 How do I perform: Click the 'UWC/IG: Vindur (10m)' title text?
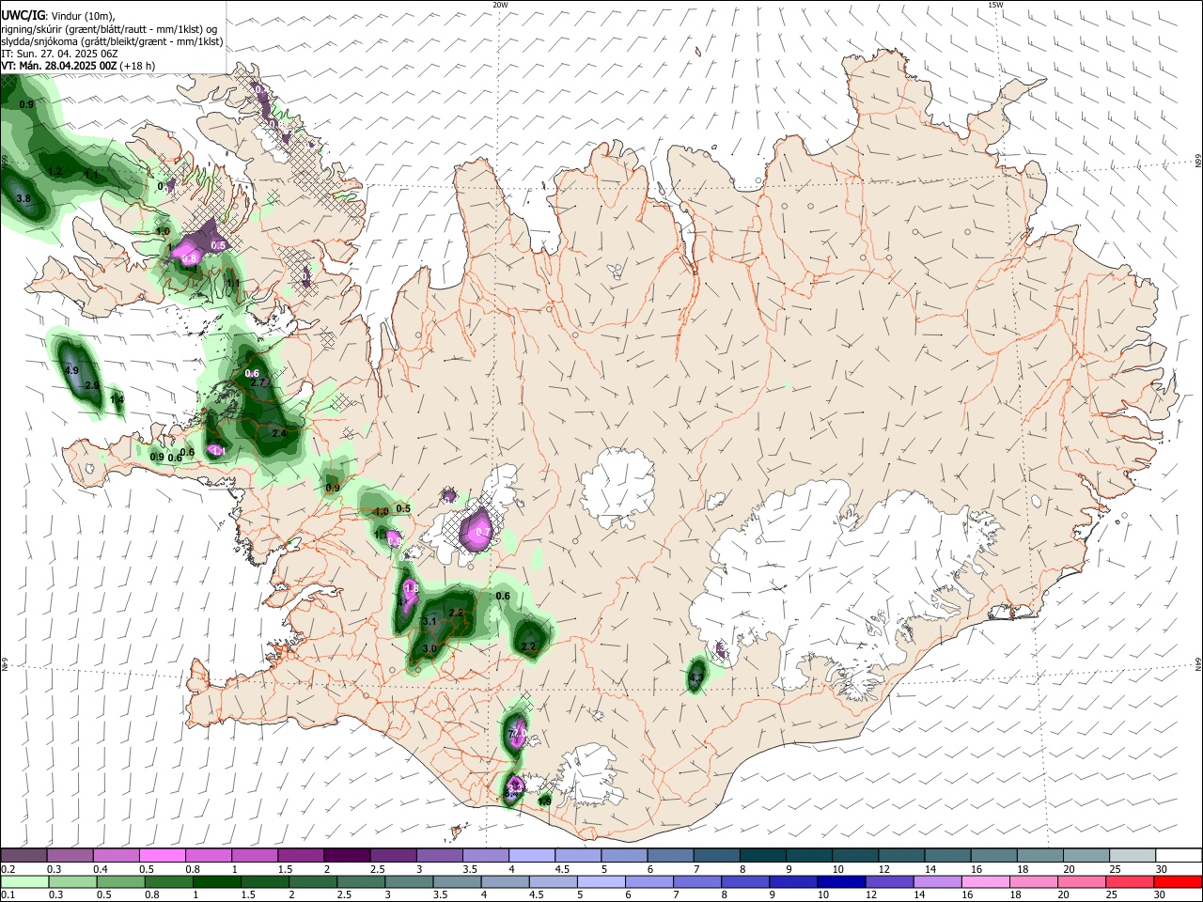pyautogui.click(x=58, y=16)
